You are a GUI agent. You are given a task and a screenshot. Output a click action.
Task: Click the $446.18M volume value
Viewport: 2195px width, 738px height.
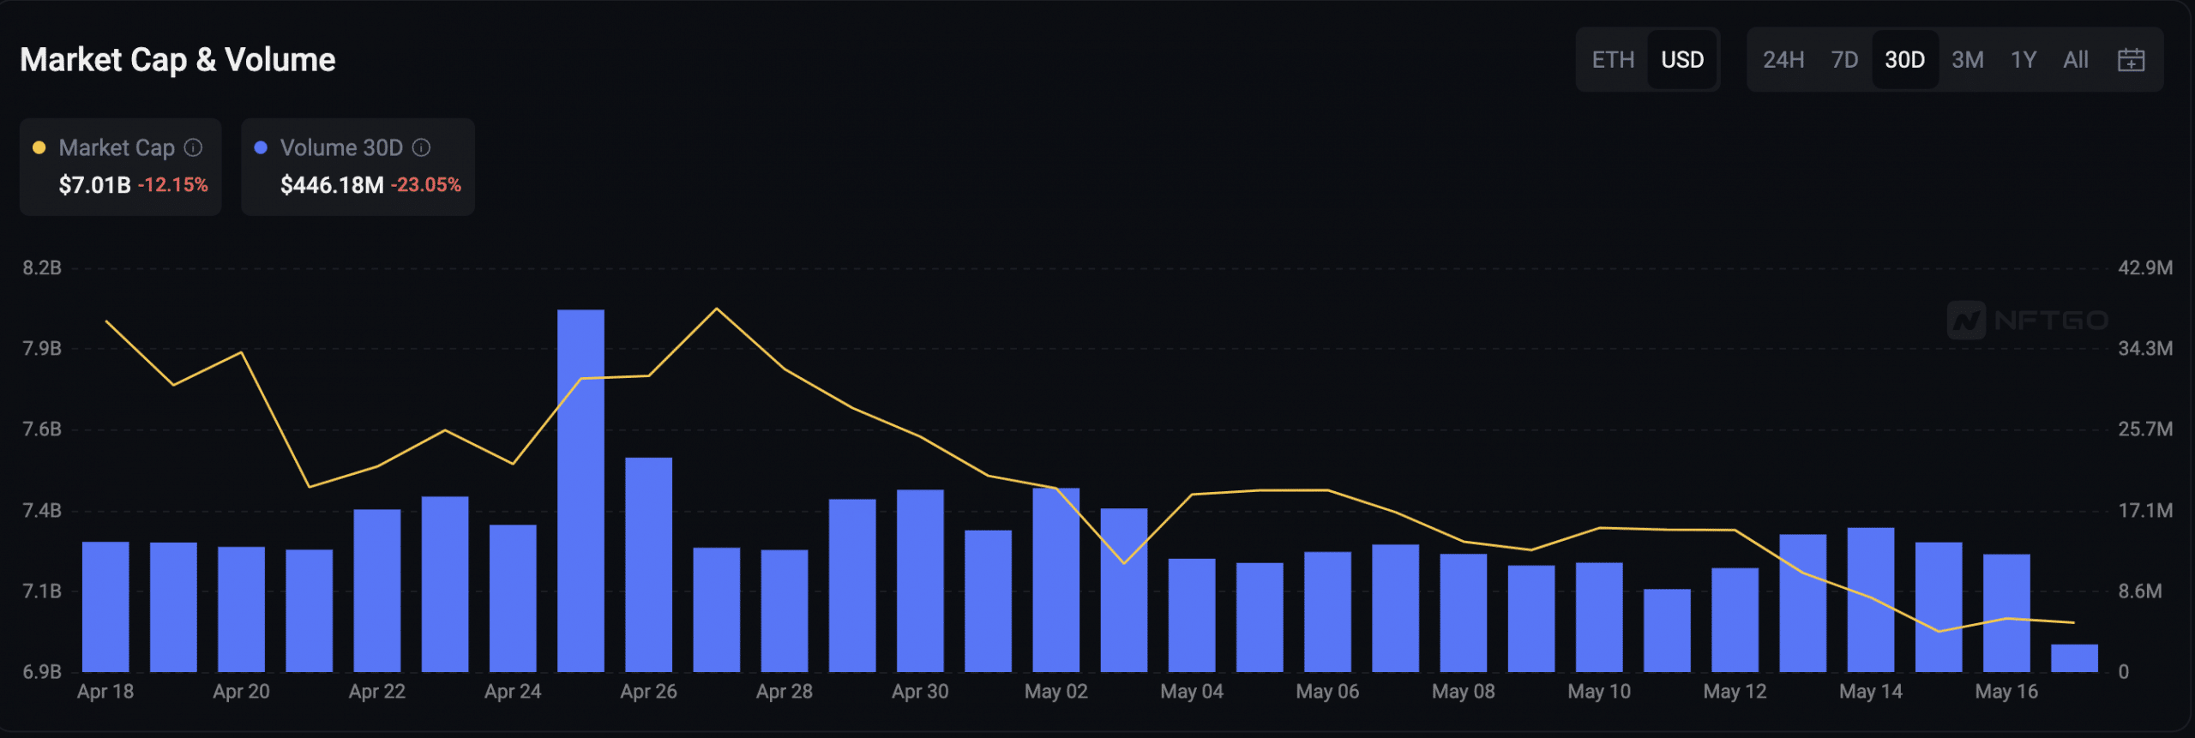coord(332,184)
